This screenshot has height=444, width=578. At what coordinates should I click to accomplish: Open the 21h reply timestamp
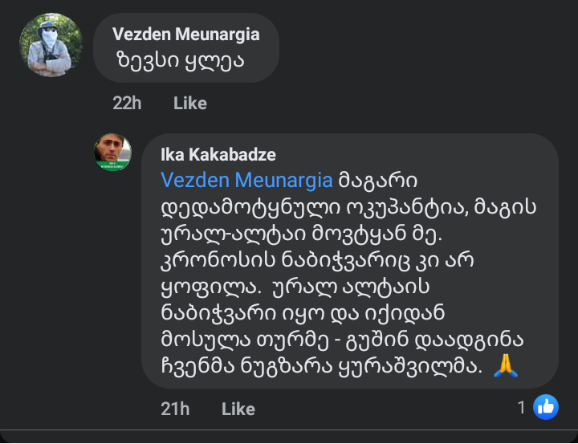[174, 409]
